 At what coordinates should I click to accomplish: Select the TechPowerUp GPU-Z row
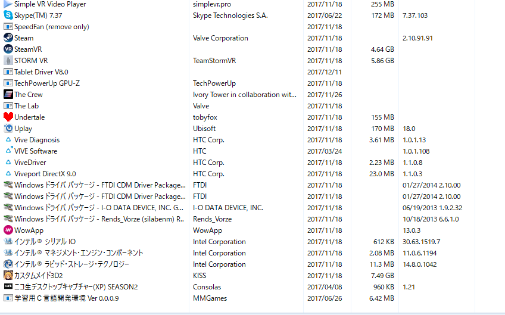47,83
